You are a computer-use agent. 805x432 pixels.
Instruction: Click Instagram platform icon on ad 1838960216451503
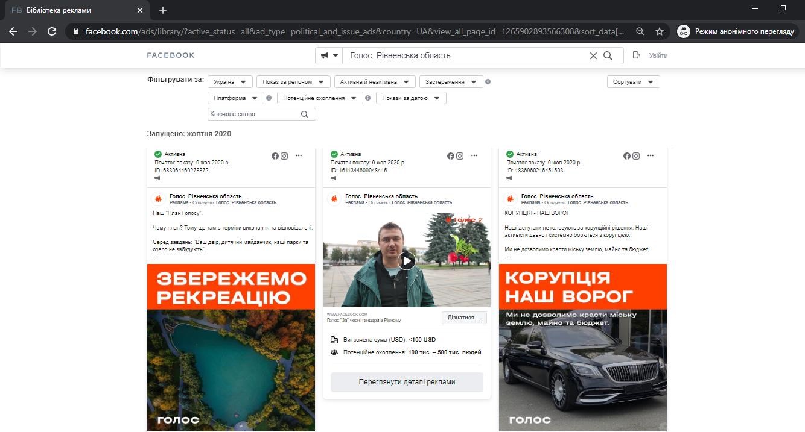pos(636,156)
